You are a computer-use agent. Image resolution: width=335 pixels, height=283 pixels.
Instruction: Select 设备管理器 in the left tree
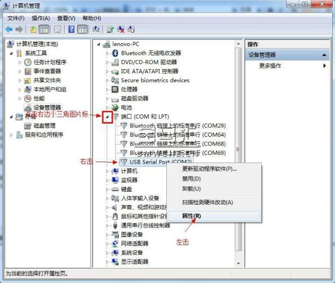47,107
